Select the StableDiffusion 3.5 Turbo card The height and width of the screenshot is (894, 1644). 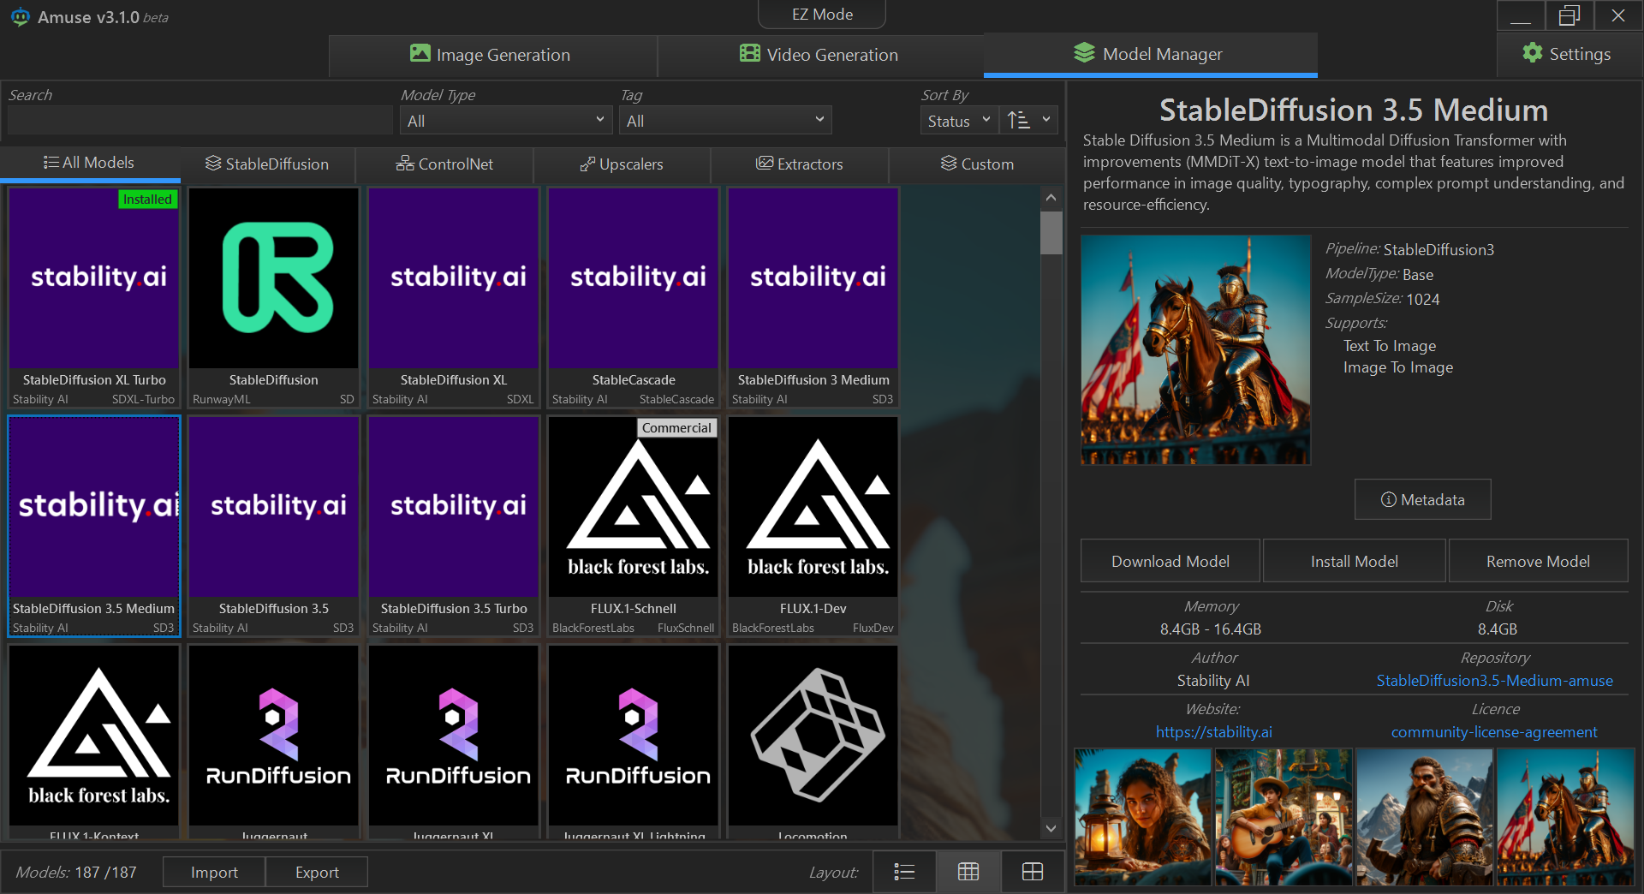pos(454,527)
